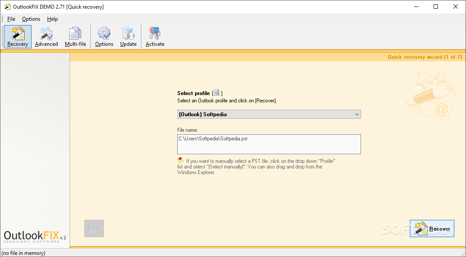Minimize the OutlookFIX window

416,6
